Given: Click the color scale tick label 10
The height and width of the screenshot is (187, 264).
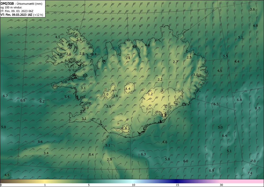Looking at the screenshot, I should pos(133,185).
